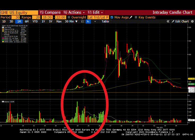Open chart settings gear icon
This screenshot has width=195, height=140.
192,21
